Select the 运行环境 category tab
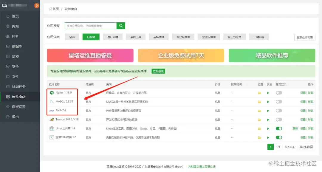Viewport: 322px width, 172px height. tap(113, 37)
